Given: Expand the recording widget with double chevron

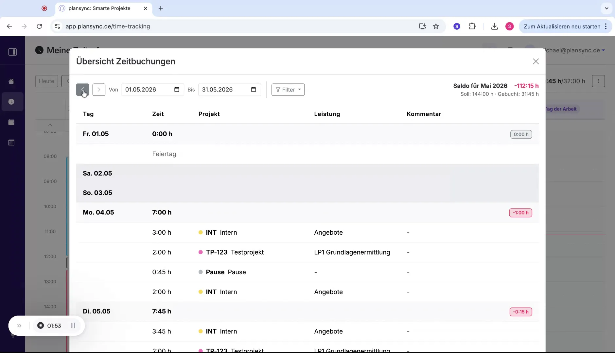Looking at the screenshot, I should (x=19, y=326).
